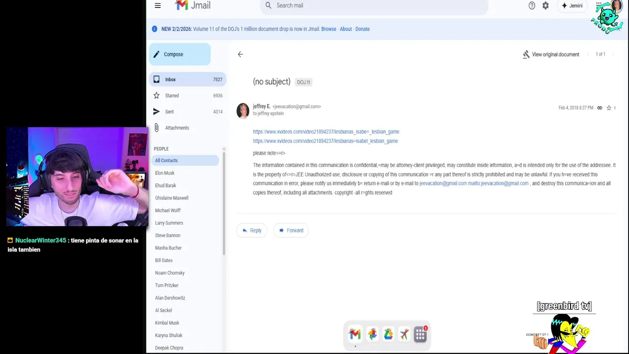Open the settings gear
The width and height of the screenshot is (629, 354).
tap(545, 5)
